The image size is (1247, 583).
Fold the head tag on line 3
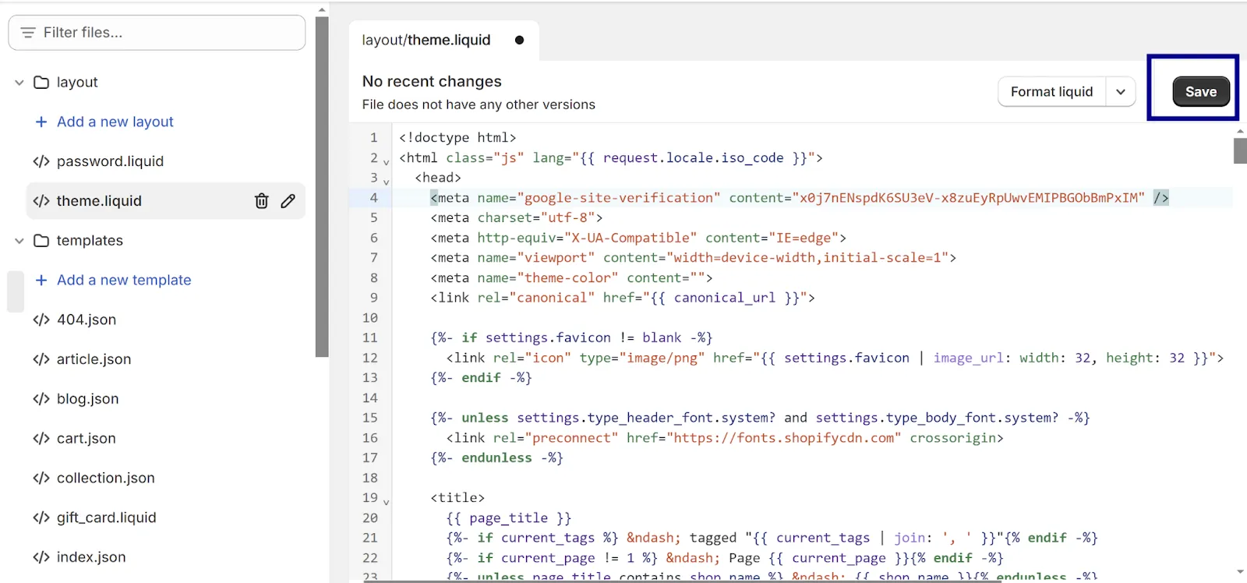click(x=387, y=182)
